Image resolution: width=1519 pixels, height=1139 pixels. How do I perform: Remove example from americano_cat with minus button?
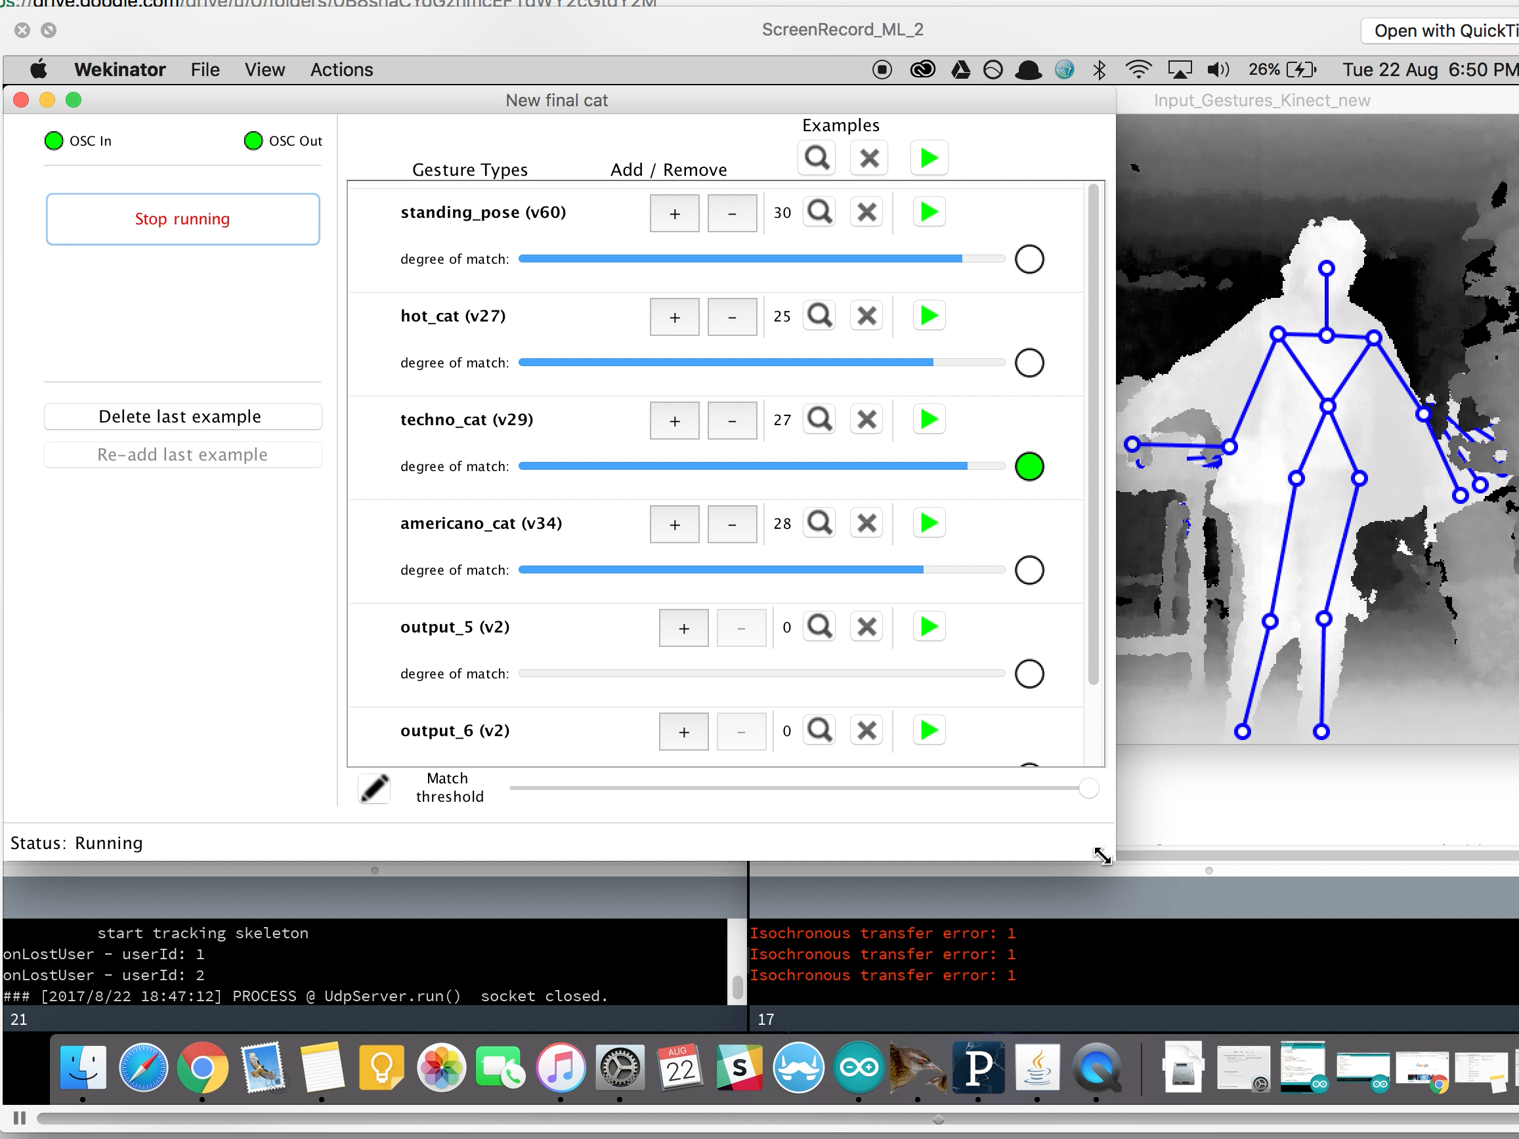tap(732, 524)
